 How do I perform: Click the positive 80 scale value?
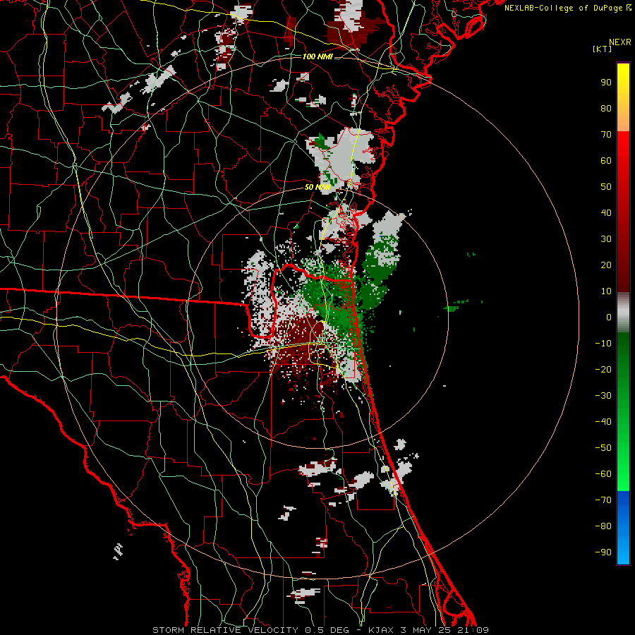click(x=606, y=108)
